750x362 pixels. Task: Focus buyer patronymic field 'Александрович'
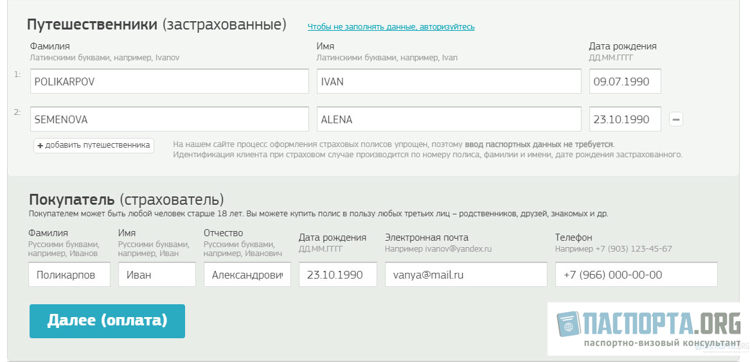pyautogui.click(x=247, y=275)
